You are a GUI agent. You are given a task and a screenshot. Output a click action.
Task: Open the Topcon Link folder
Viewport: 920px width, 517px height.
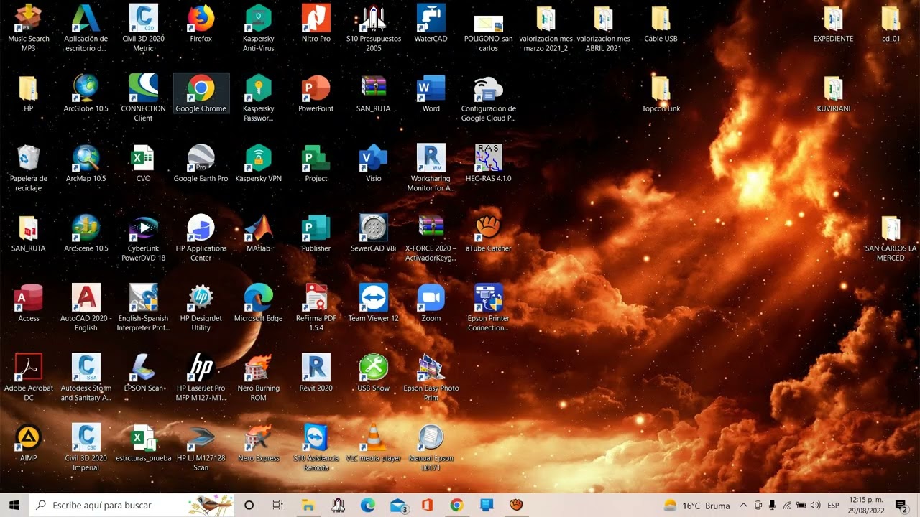[661, 93]
